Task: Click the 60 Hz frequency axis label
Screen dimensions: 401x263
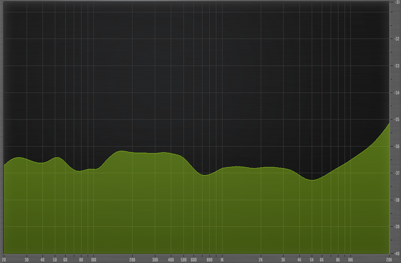Action: click(65, 260)
